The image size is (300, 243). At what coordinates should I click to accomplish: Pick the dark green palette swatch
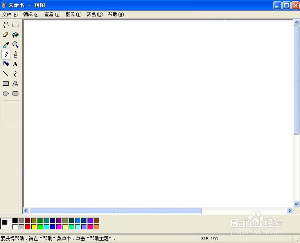click(x=40, y=221)
